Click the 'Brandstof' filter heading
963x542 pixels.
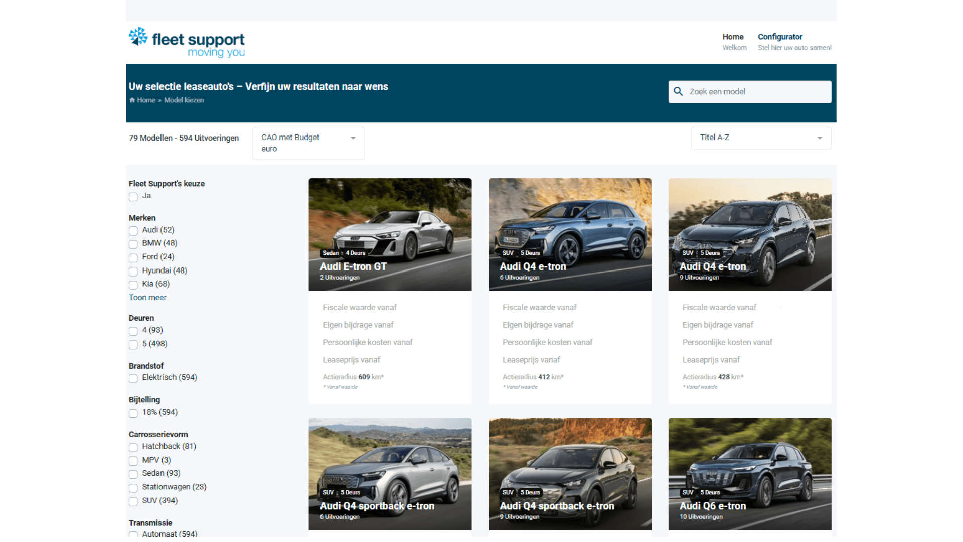pyautogui.click(x=146, y=366)
